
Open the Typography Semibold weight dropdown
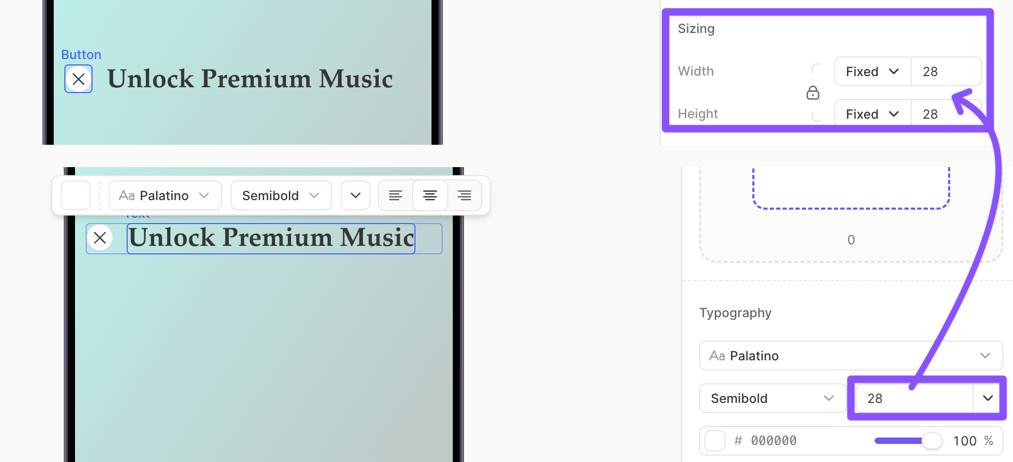pos(773,398)
